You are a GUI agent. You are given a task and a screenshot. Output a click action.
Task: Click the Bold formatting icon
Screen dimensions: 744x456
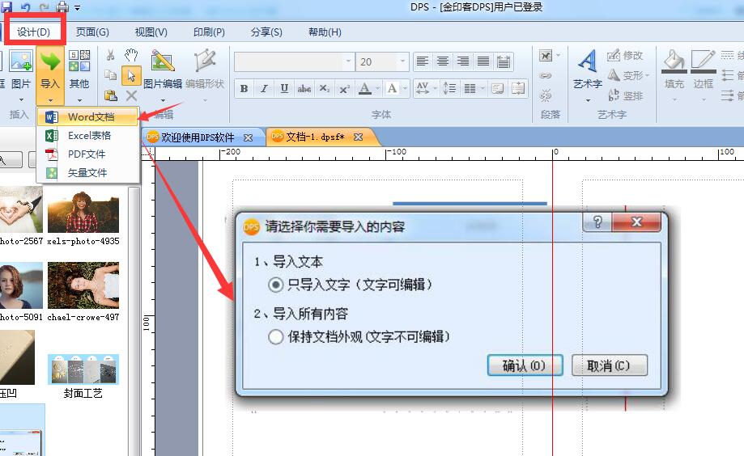pyautogui.click(x=244, y=88)
